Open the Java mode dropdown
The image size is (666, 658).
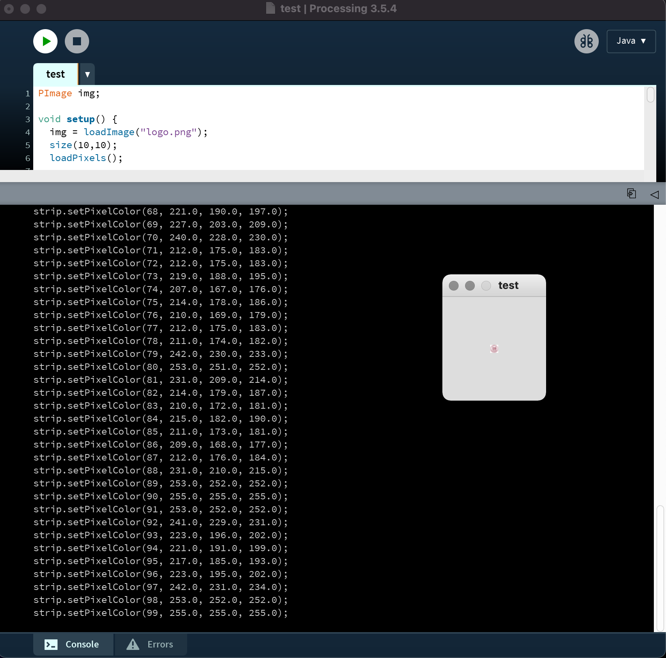pos(631,41)
